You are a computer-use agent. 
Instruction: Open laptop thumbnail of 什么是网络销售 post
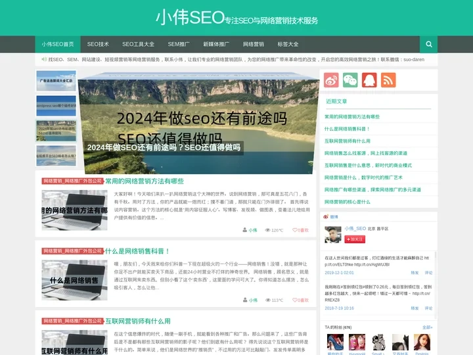pos(74,280)
